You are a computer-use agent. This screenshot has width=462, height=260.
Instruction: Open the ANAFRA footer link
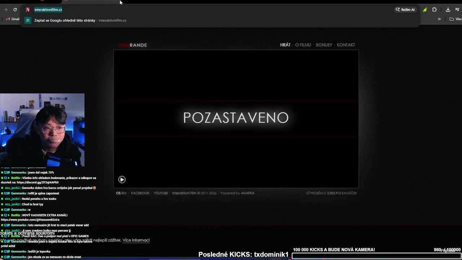248,193
